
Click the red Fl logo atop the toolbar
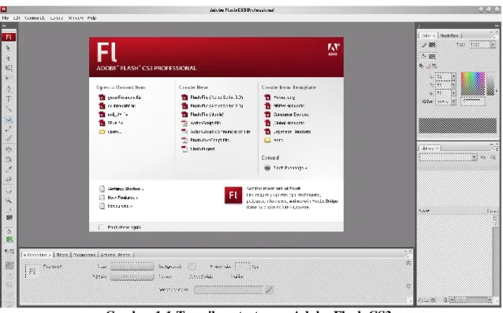9,37
